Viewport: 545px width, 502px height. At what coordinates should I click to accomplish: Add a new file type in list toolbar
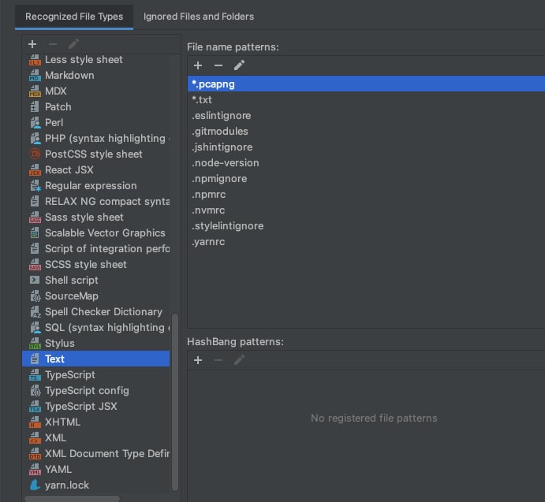click(x=32, y=44)
